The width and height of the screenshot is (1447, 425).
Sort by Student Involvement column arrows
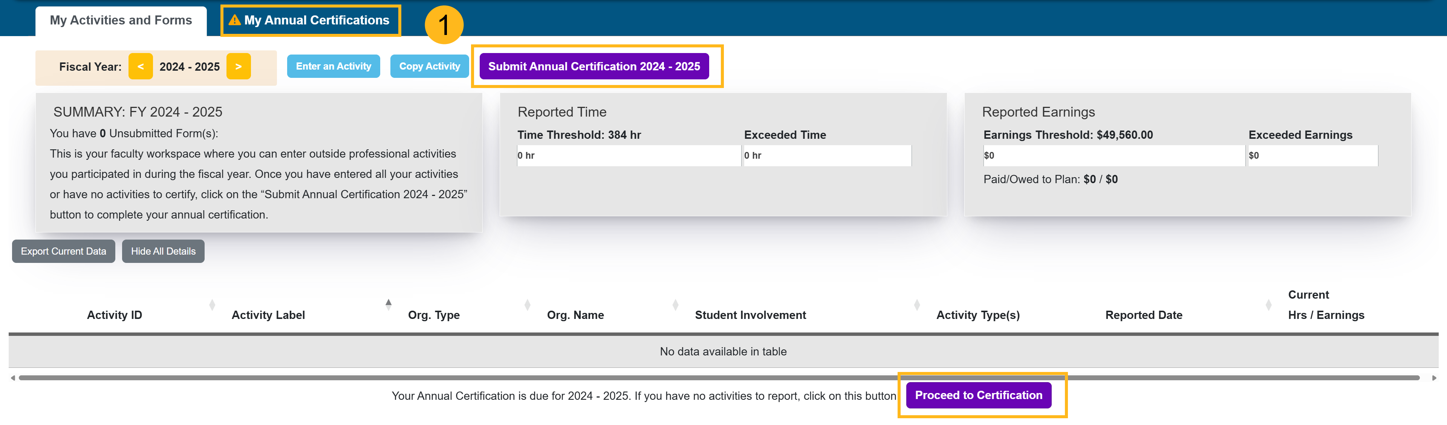coord(917,305)
